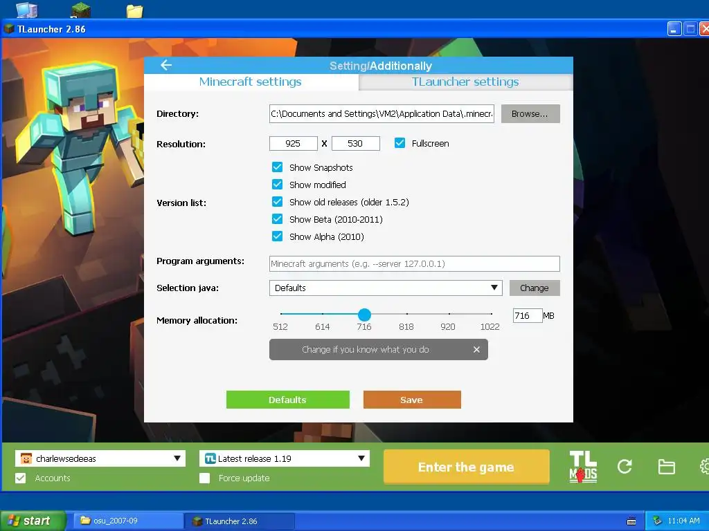The width and height of the screenshot is (709, 531).
Task: Click the resolution width field 925
Action: tap(294, 144)
